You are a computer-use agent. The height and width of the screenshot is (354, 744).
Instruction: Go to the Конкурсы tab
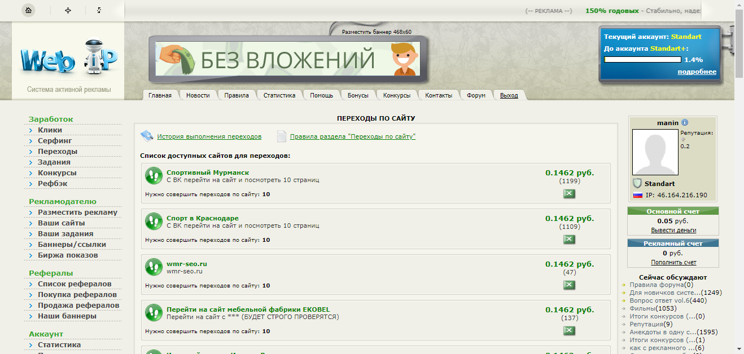point(397,95)
